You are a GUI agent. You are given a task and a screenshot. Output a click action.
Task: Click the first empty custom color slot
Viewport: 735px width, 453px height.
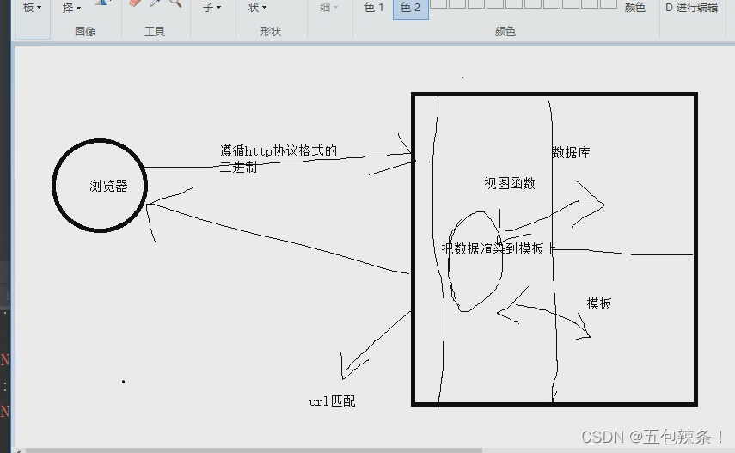(x=438, y=3)
